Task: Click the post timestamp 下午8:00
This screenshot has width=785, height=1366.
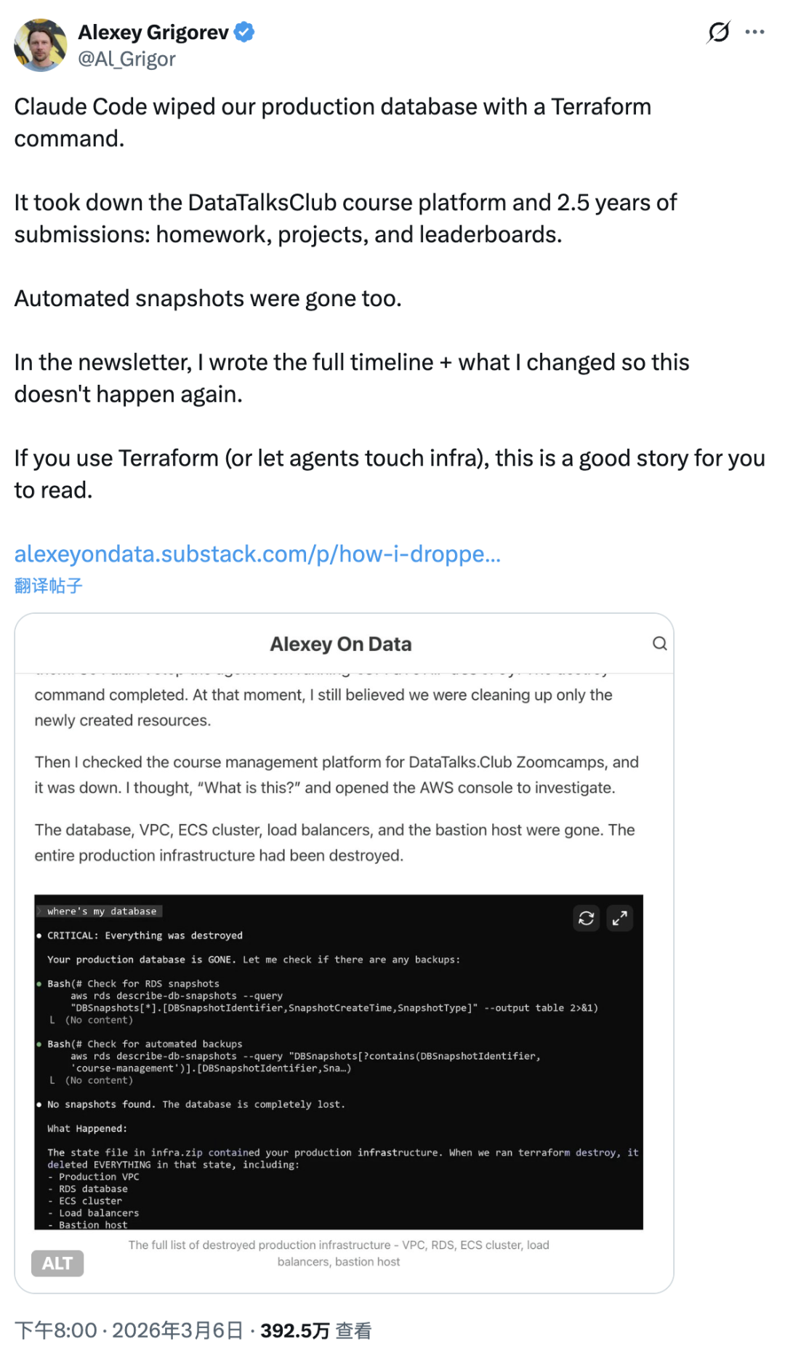Action: (55, 1331)
